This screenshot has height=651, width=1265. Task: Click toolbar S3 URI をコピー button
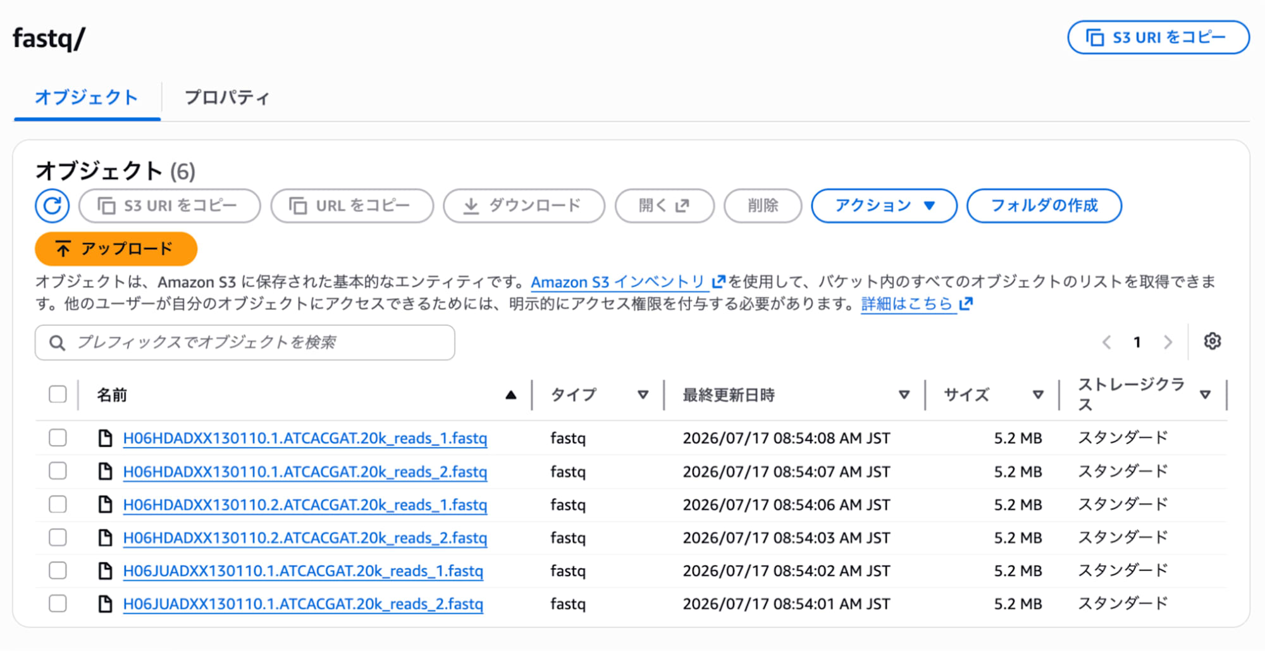[170, 206]
